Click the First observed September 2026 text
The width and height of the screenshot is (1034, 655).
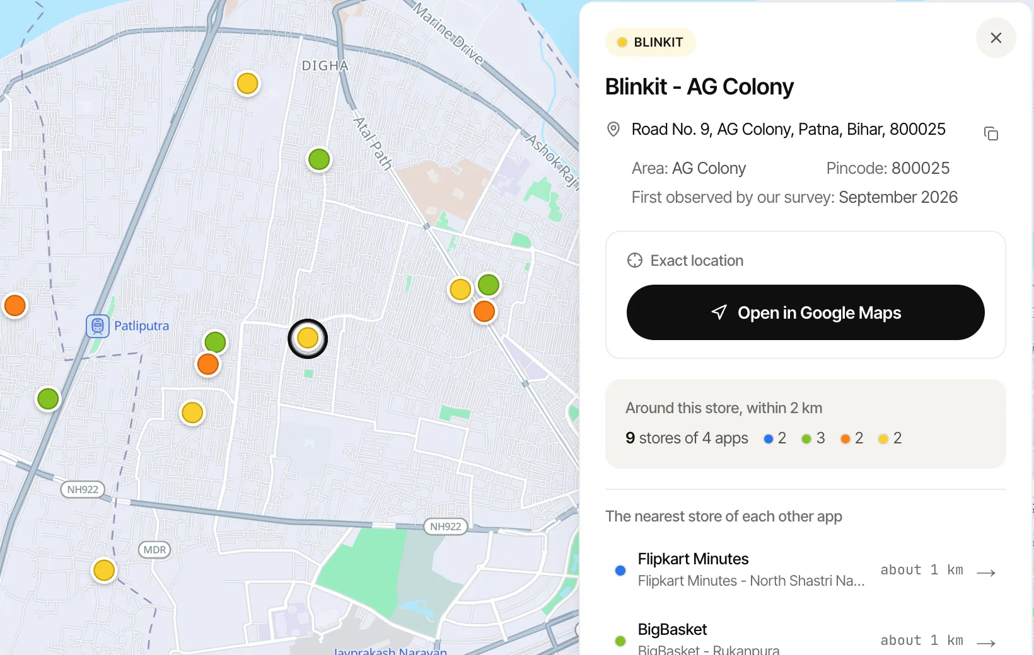pyautogui.click(x=794, y=197)
